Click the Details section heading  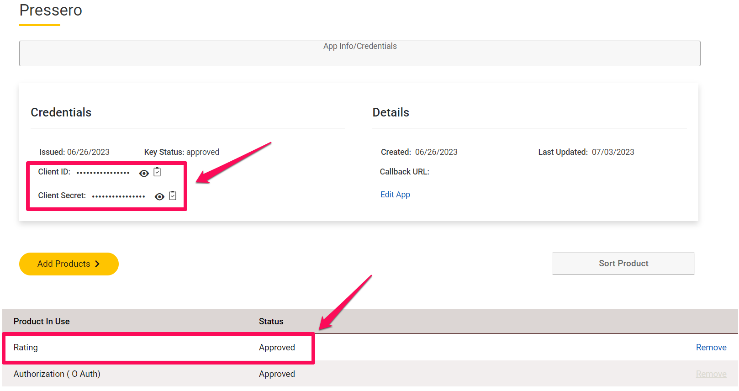(x=391, y=112)
